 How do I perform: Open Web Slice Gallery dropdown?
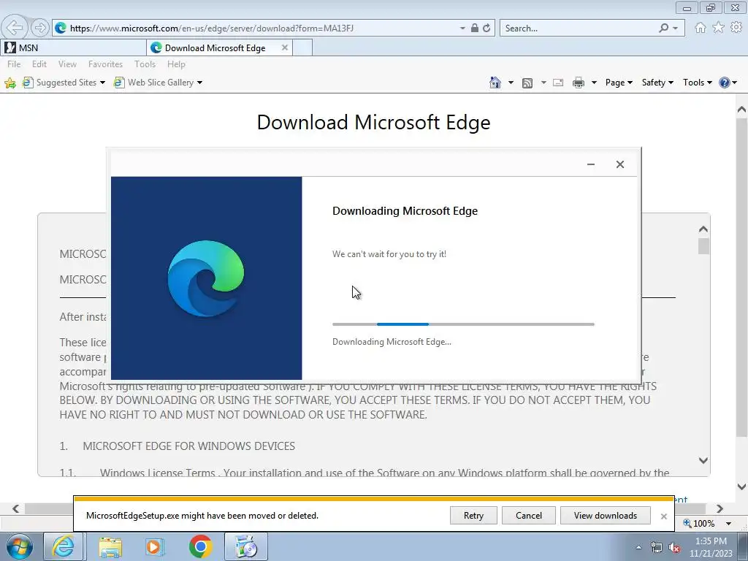click(x=158, y=83)
